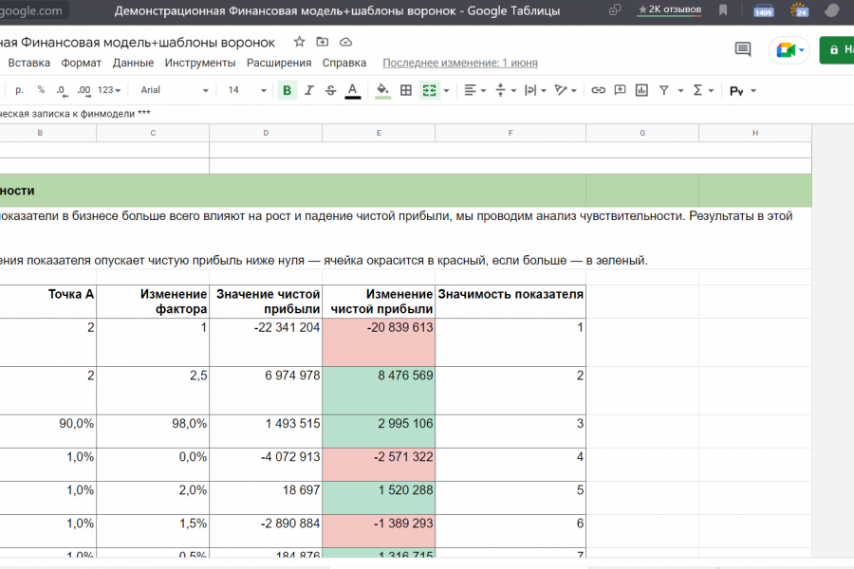Click the move to folder icon
This screenshot has width=854, height=569.
tap(323, 43)
